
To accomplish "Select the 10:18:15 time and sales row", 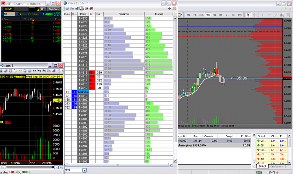I will 31,41.
